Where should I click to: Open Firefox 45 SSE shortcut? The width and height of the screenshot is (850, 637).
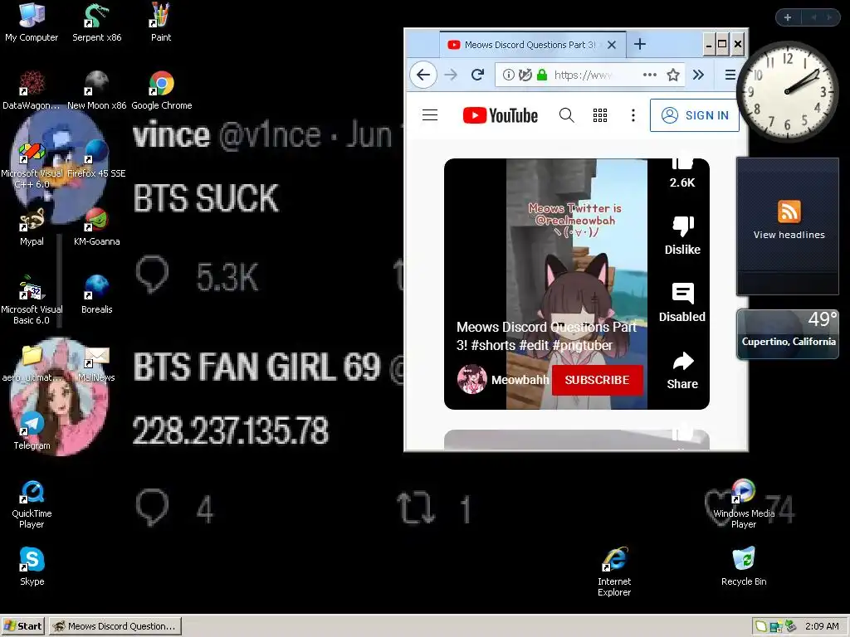96,158
